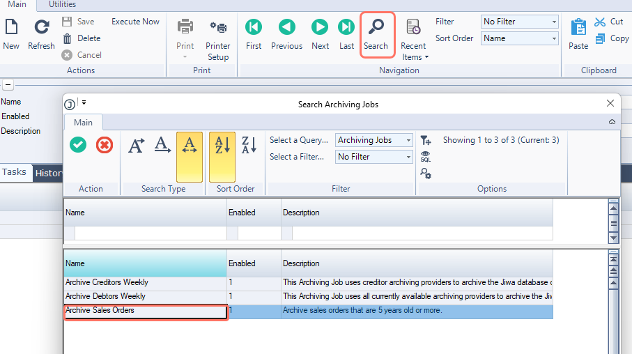632x354 pixels.
Task: Select Starts With search type
Action: 137,146
